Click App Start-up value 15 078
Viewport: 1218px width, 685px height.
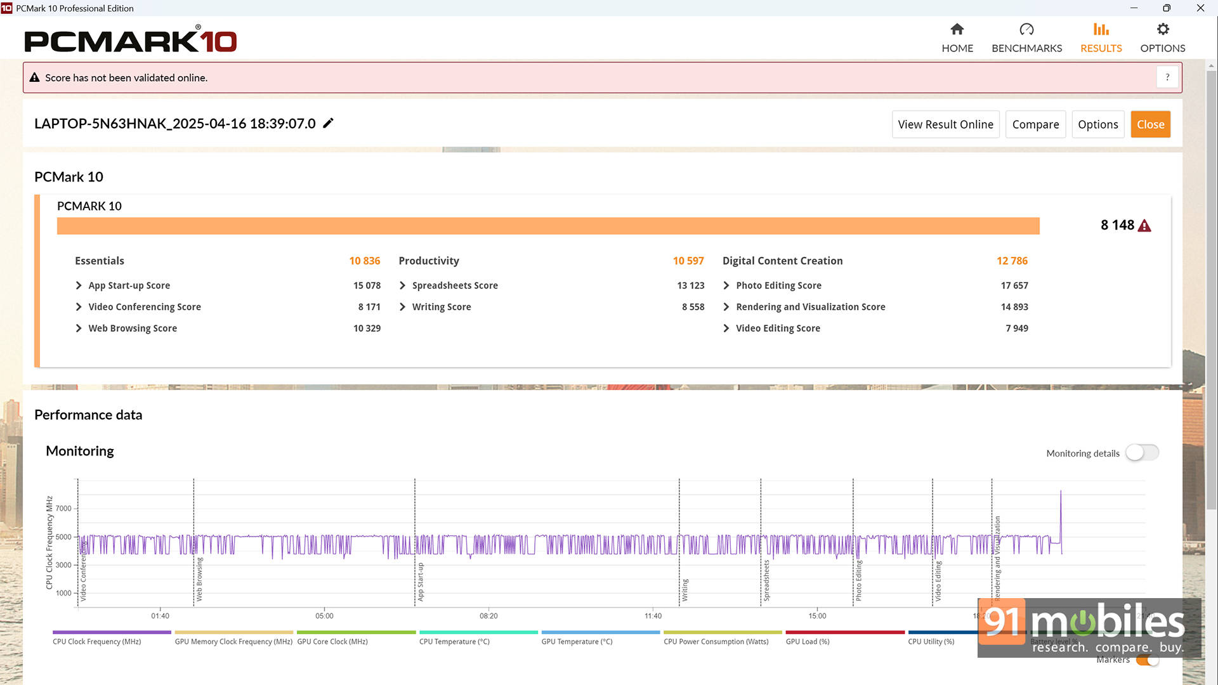[x=367, y=285]
